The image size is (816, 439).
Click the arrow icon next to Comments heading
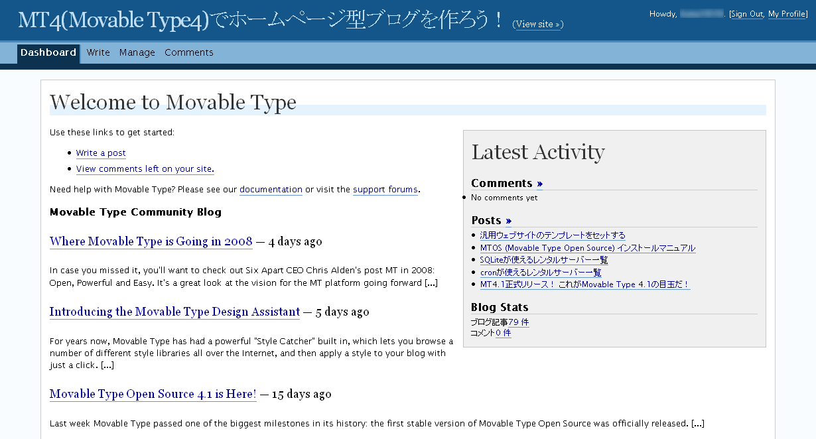pos(540,184)
